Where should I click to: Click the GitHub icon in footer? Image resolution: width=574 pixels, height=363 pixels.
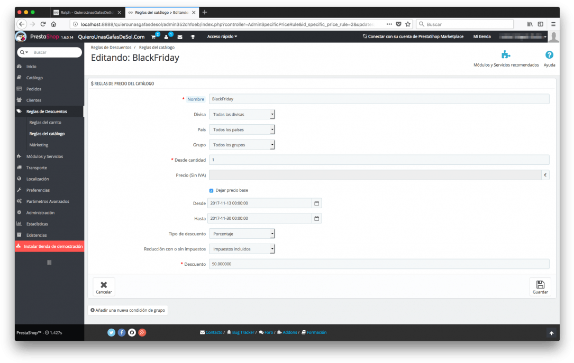point(132,332)
